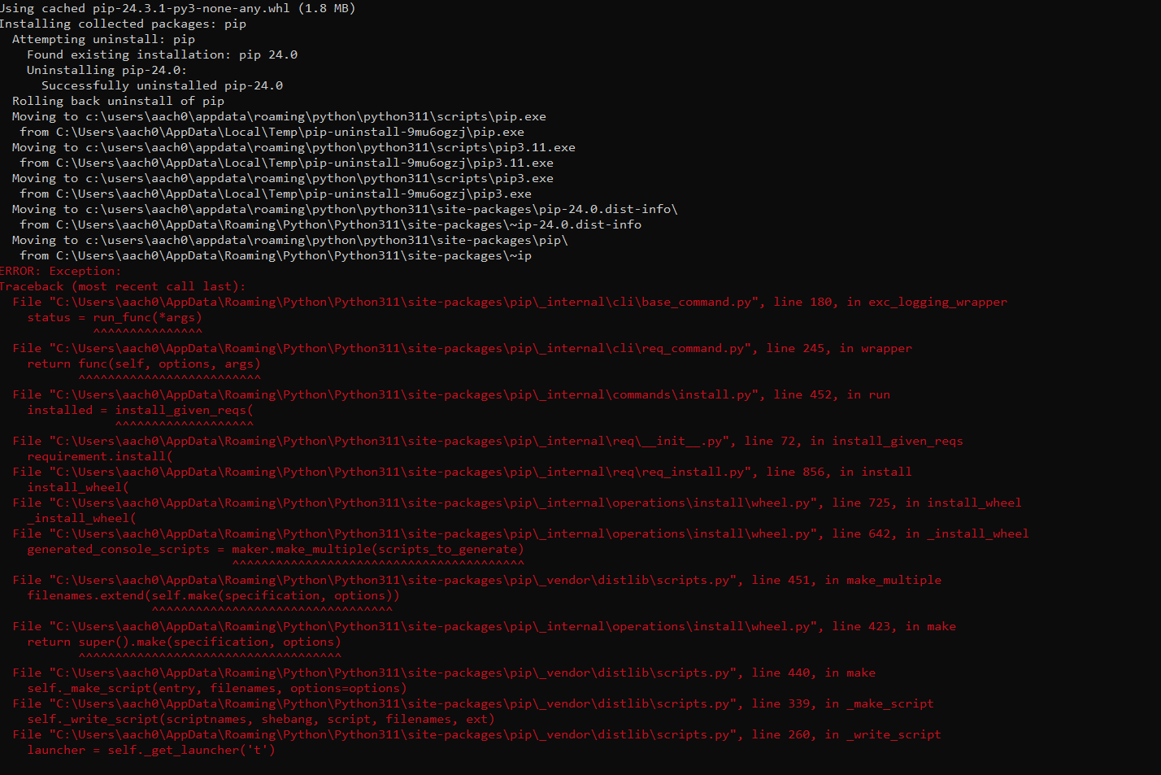The width and height of the screenshot is (1161, 775).
Task: Click the 'Moving to ...scripts\pip3.11.exe' line
Action: point(294,147)
